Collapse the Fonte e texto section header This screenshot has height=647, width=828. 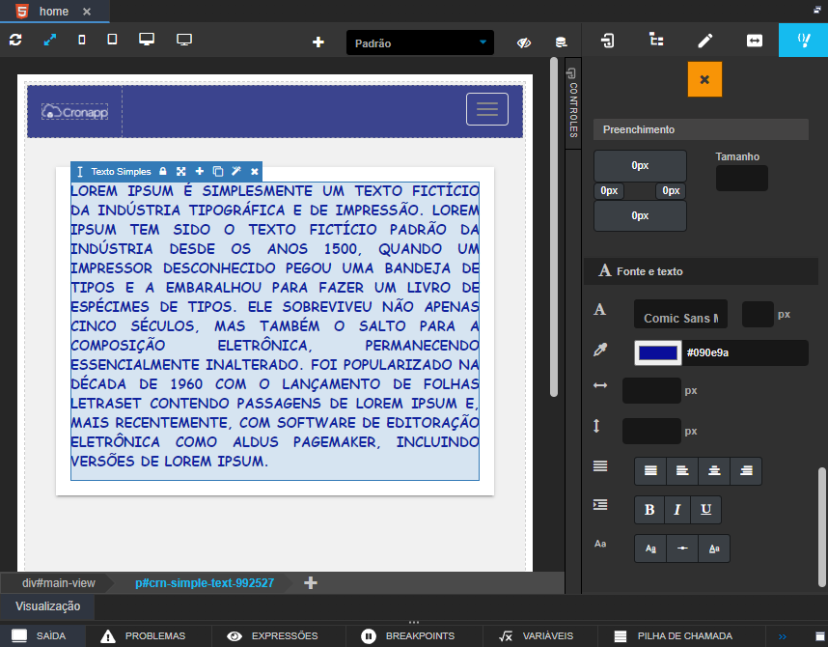(701, 271)
